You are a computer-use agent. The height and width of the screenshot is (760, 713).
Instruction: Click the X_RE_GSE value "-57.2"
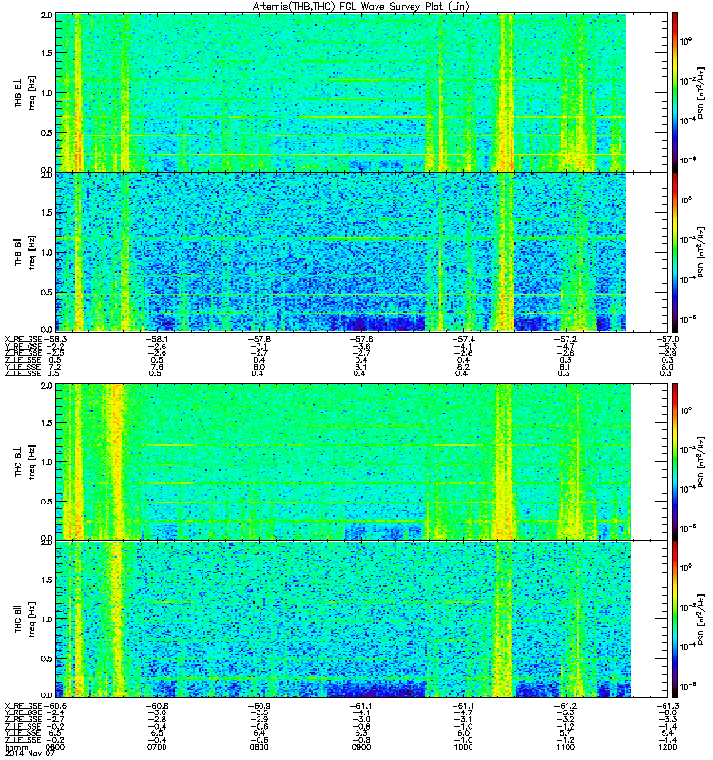click(566, 339)
